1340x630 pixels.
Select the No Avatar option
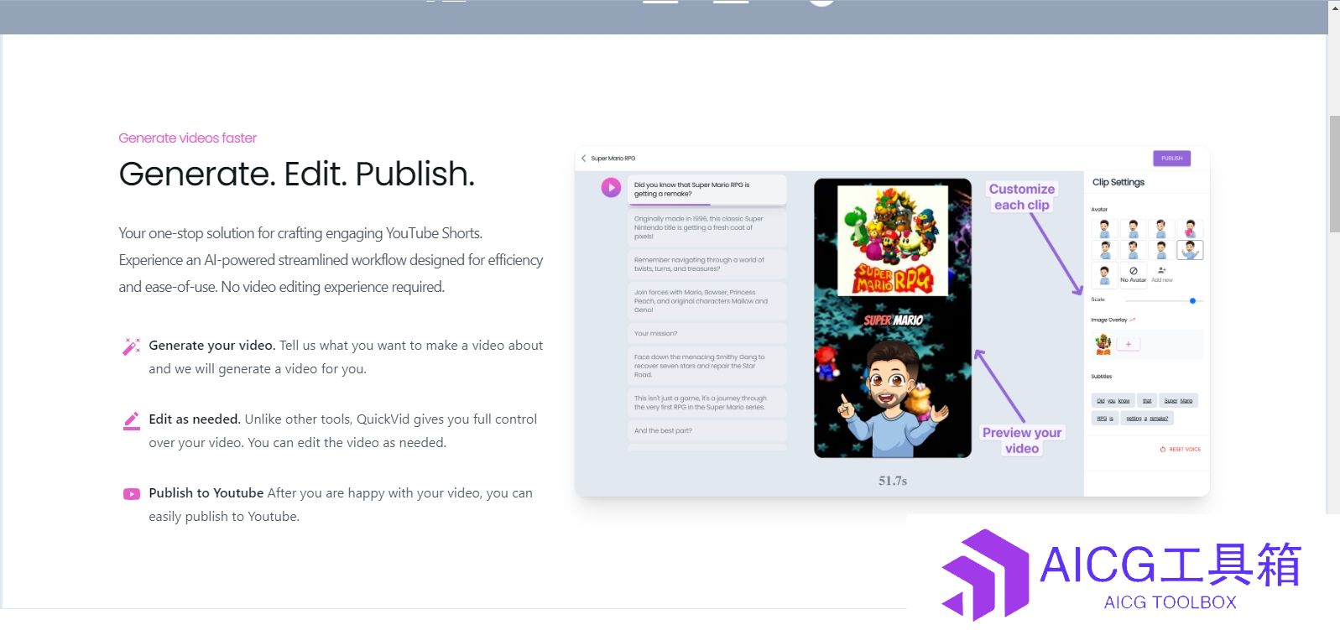[x=1133, y=274]
